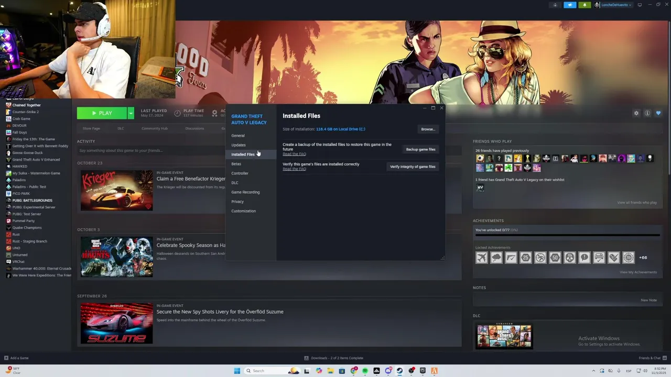Click the HV friend wishlist avatar
The height and width of the screenshot is (377, 671).
[x=480, y=188]
